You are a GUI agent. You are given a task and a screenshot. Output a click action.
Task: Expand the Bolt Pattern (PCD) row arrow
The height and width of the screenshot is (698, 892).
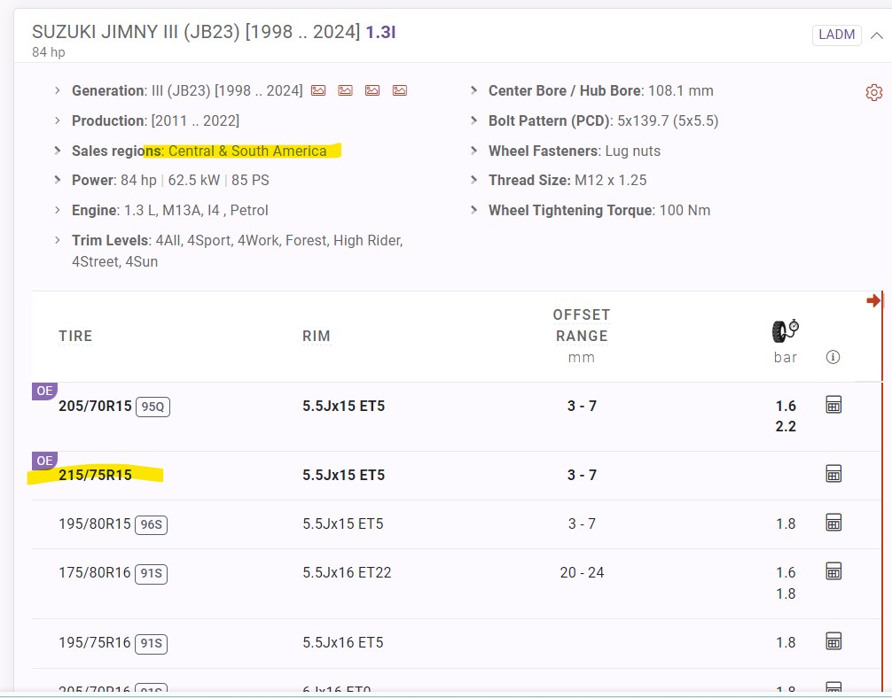474,120
